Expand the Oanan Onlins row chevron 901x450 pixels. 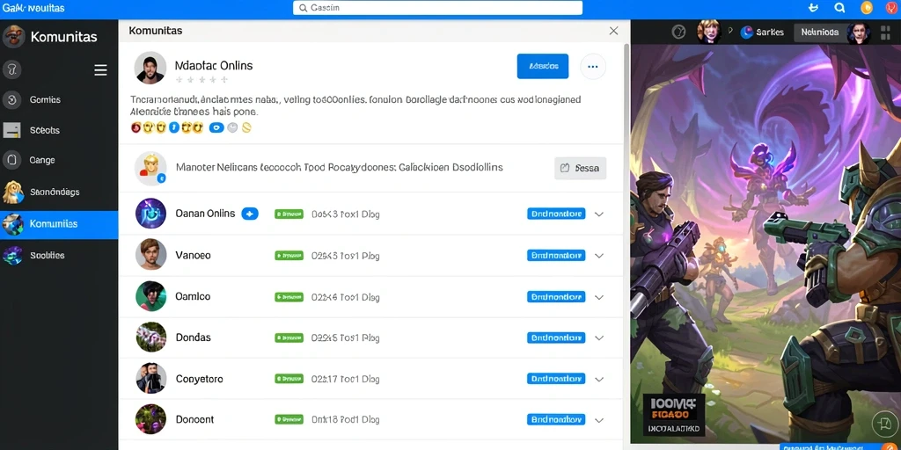598,214
